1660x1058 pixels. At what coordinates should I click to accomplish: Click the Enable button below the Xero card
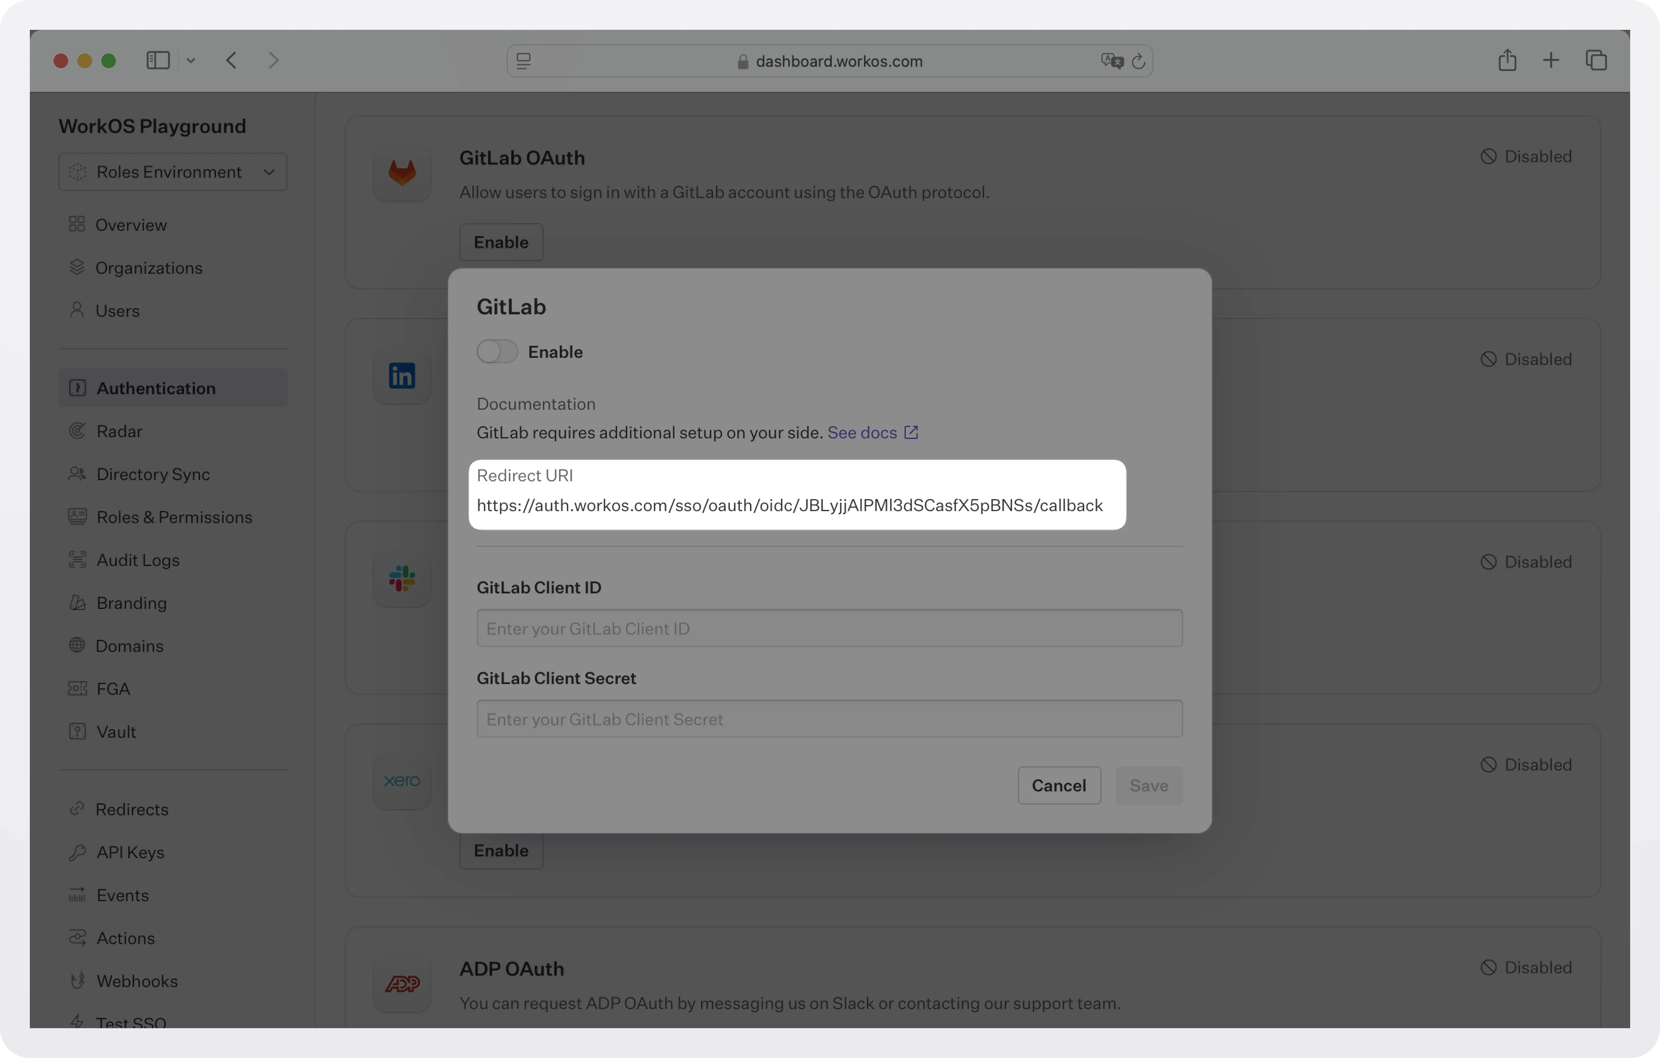(501, 851)
